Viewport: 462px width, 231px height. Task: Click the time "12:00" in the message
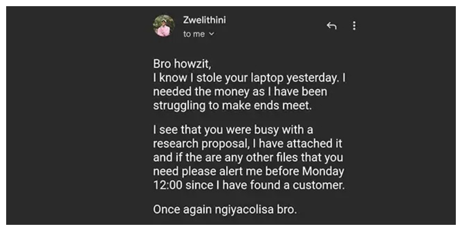167,185
